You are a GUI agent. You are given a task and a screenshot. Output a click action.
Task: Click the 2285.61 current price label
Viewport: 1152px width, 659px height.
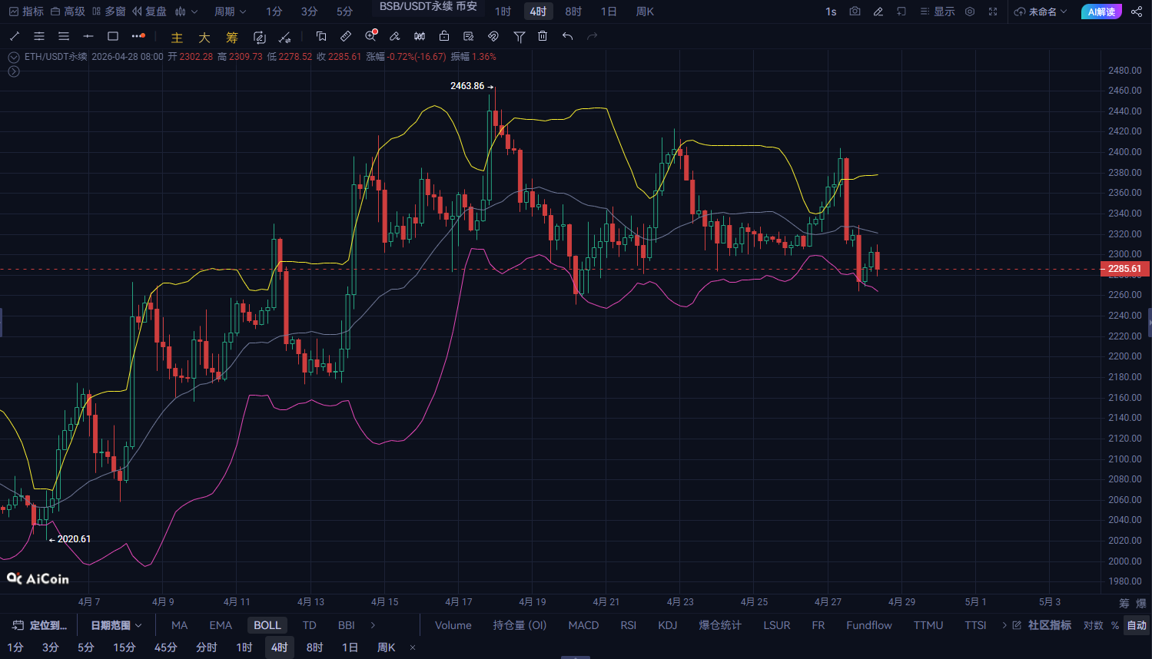(x=1124, y=269)
